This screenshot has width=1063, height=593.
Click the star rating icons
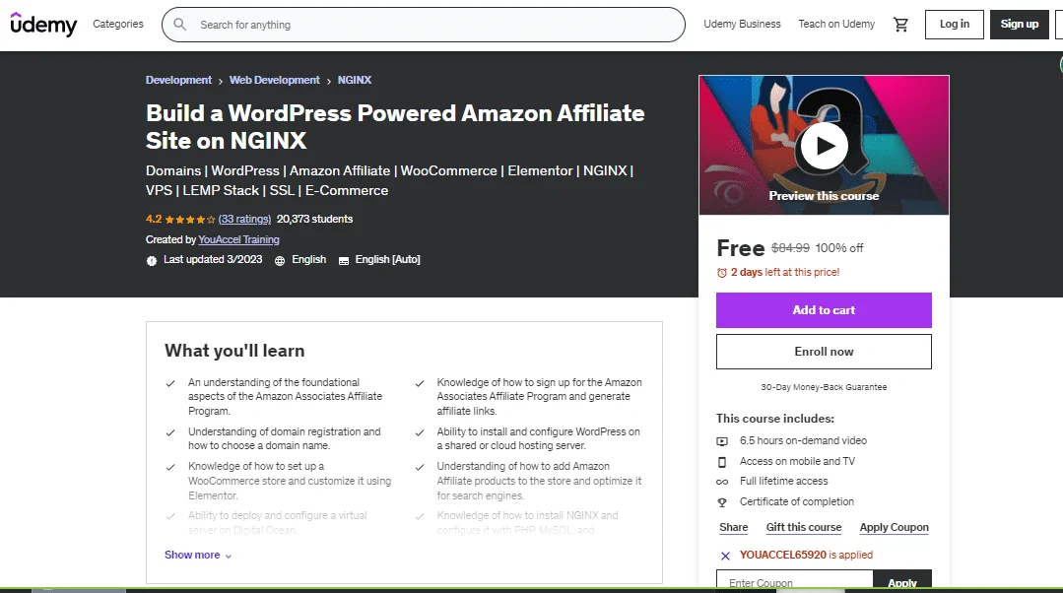(x=190, y=220)
